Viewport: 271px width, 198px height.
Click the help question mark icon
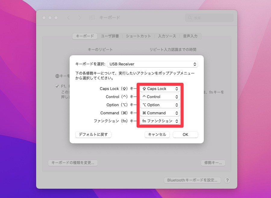point(227,180)
